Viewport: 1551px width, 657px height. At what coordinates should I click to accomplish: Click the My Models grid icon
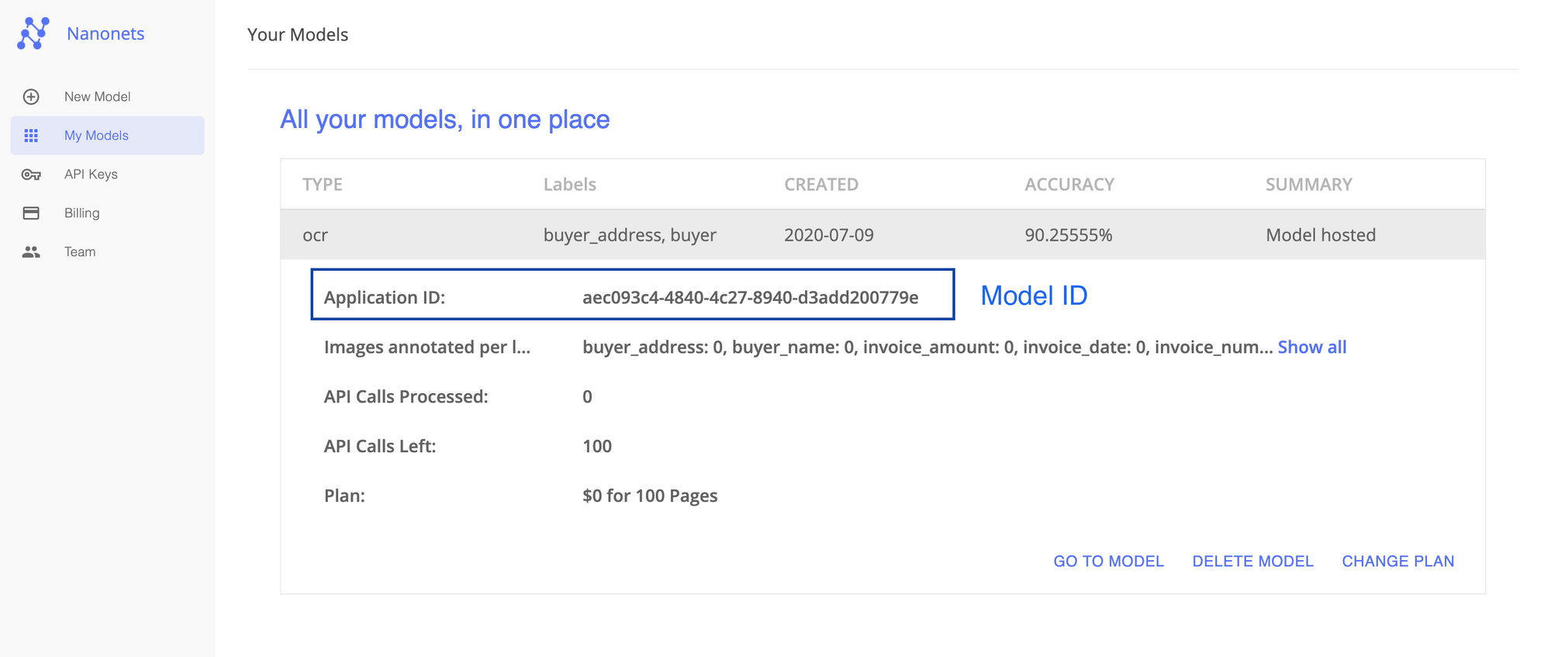[x=31, y=136]
